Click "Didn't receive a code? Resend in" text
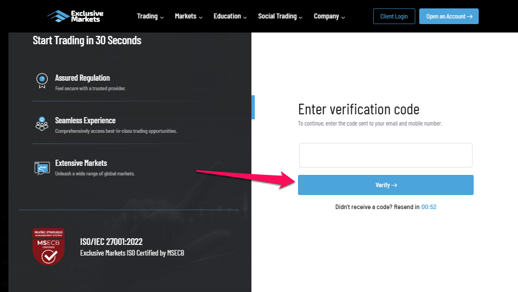Image resolution: width=518 pixels, height=292 pixels. coord(377,207)
